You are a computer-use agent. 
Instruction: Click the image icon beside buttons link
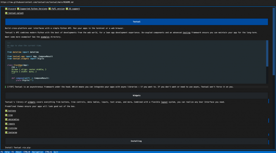pos(6,111)
